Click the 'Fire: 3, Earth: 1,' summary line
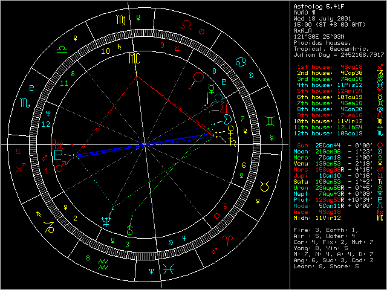The height and width of the screenshot is (290, 387). click(x=326, y=230)
